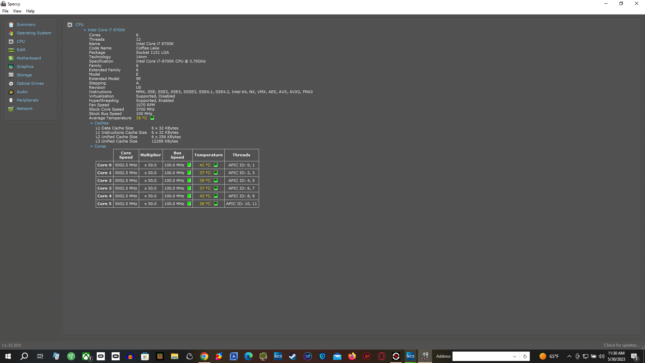645x363 pixels.
Task: Open Task View from the taskbar
Action: coord(40,356)
